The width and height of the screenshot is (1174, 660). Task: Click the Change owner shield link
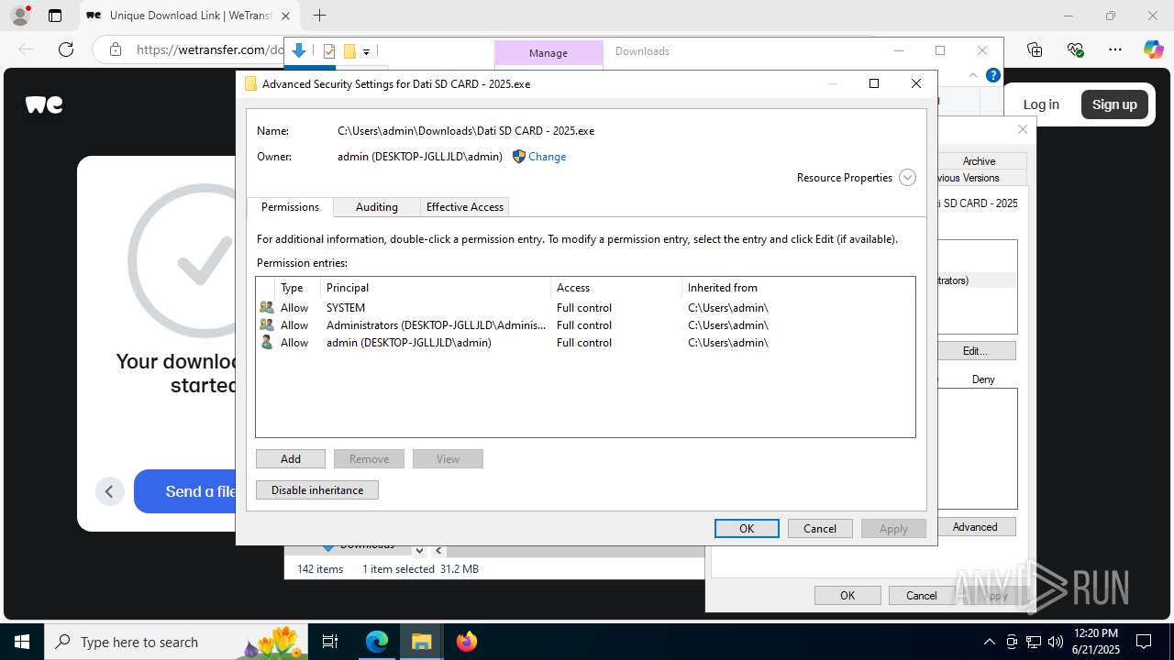tap(539, 157)
